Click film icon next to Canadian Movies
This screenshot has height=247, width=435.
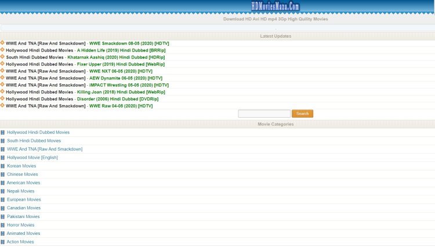(2, 208)
